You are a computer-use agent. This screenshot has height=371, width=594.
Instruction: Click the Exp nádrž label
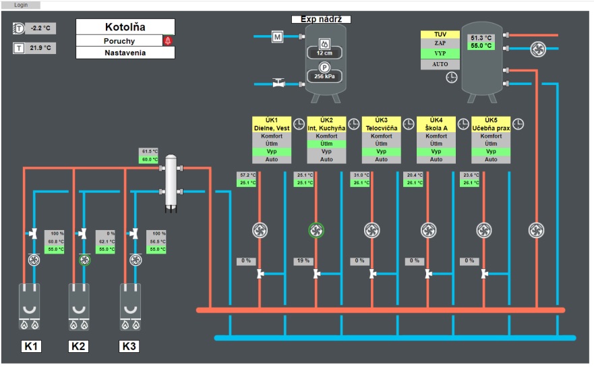pyautogui.click(x=321, y=20)
